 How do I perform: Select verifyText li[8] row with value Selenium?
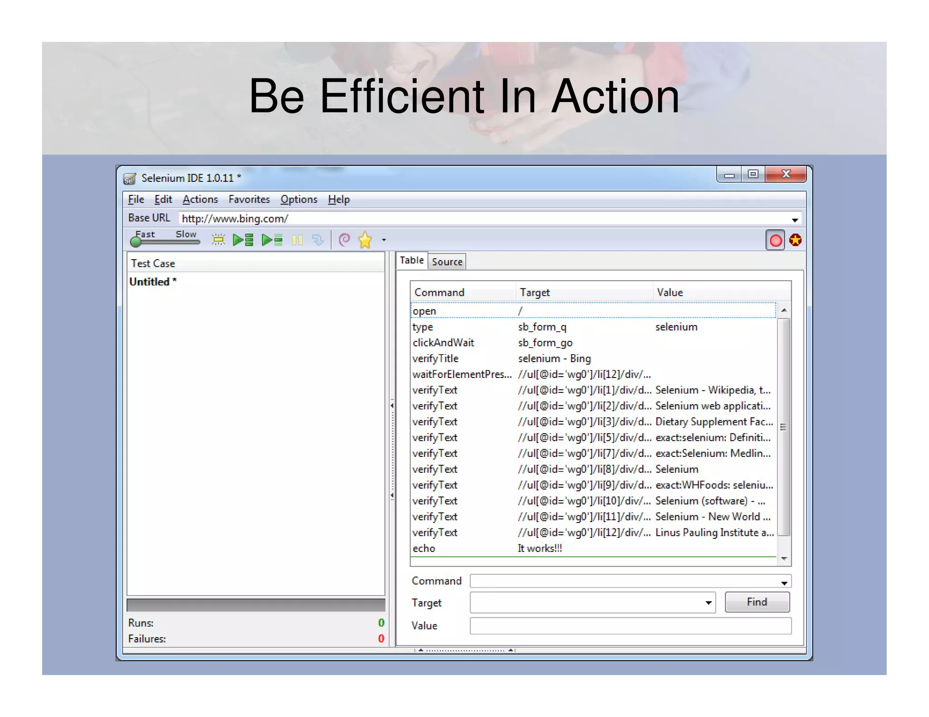point(593,470)
